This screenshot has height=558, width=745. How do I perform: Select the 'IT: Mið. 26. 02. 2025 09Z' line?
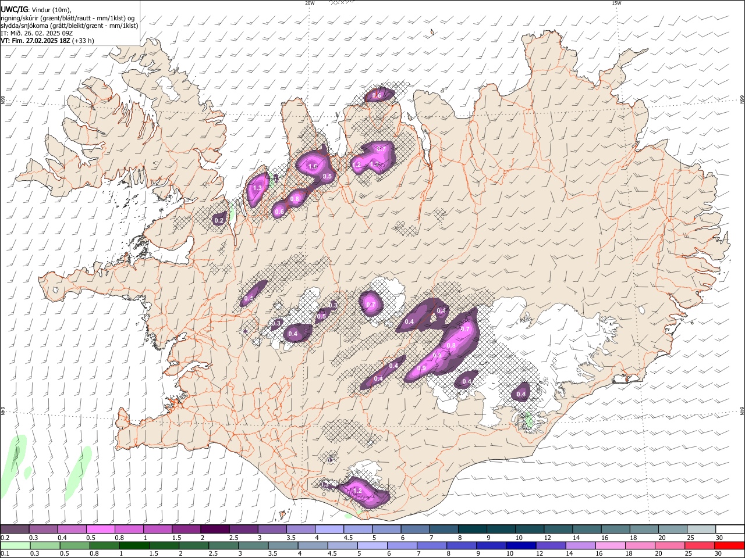tap(37, 33)
